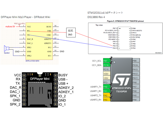The width and height of the screenshot is (163, 122).
Task: Click 'IO 2' pin in yellow schematic block
Action: pyautogui.click(x=50, y=48)
